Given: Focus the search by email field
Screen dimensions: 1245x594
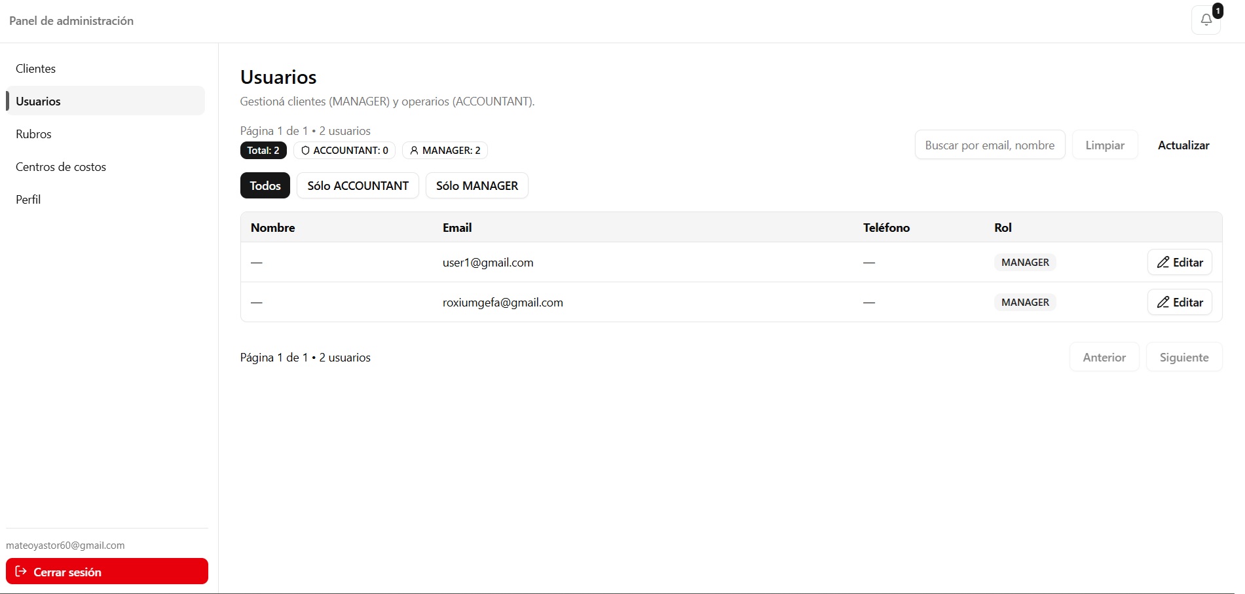Looking at the screenshot, I should 990,145.
